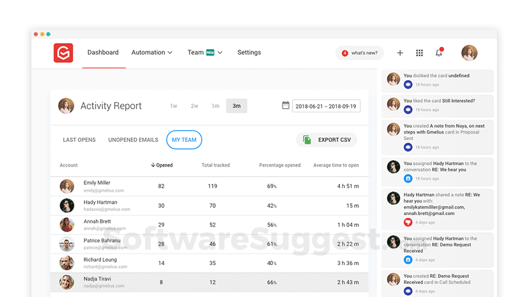Switch to the UNOPENED EMAILS tab
Screen dimensions: 529x297
click(133, 140)
